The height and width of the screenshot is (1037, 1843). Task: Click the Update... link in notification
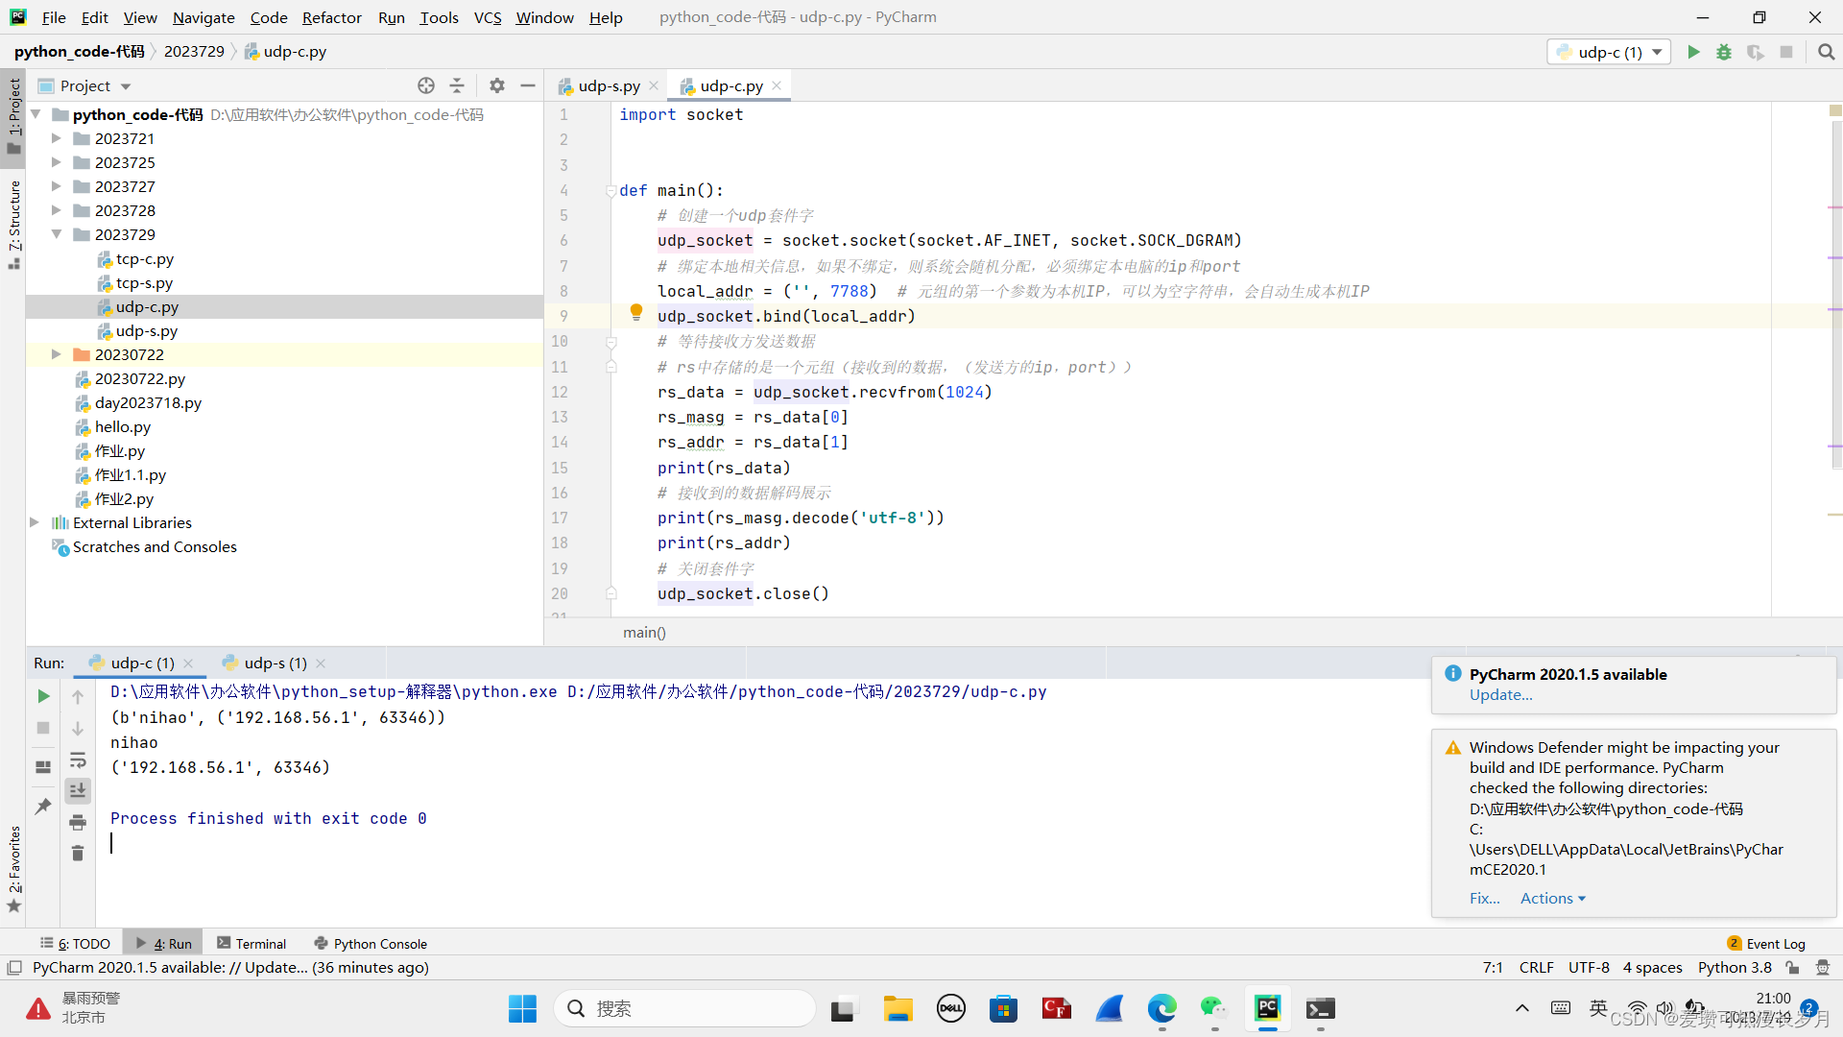coord(1500,695)
